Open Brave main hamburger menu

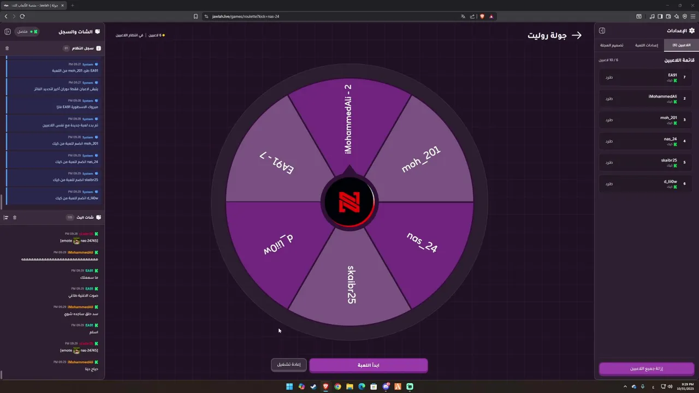point(693,16)
